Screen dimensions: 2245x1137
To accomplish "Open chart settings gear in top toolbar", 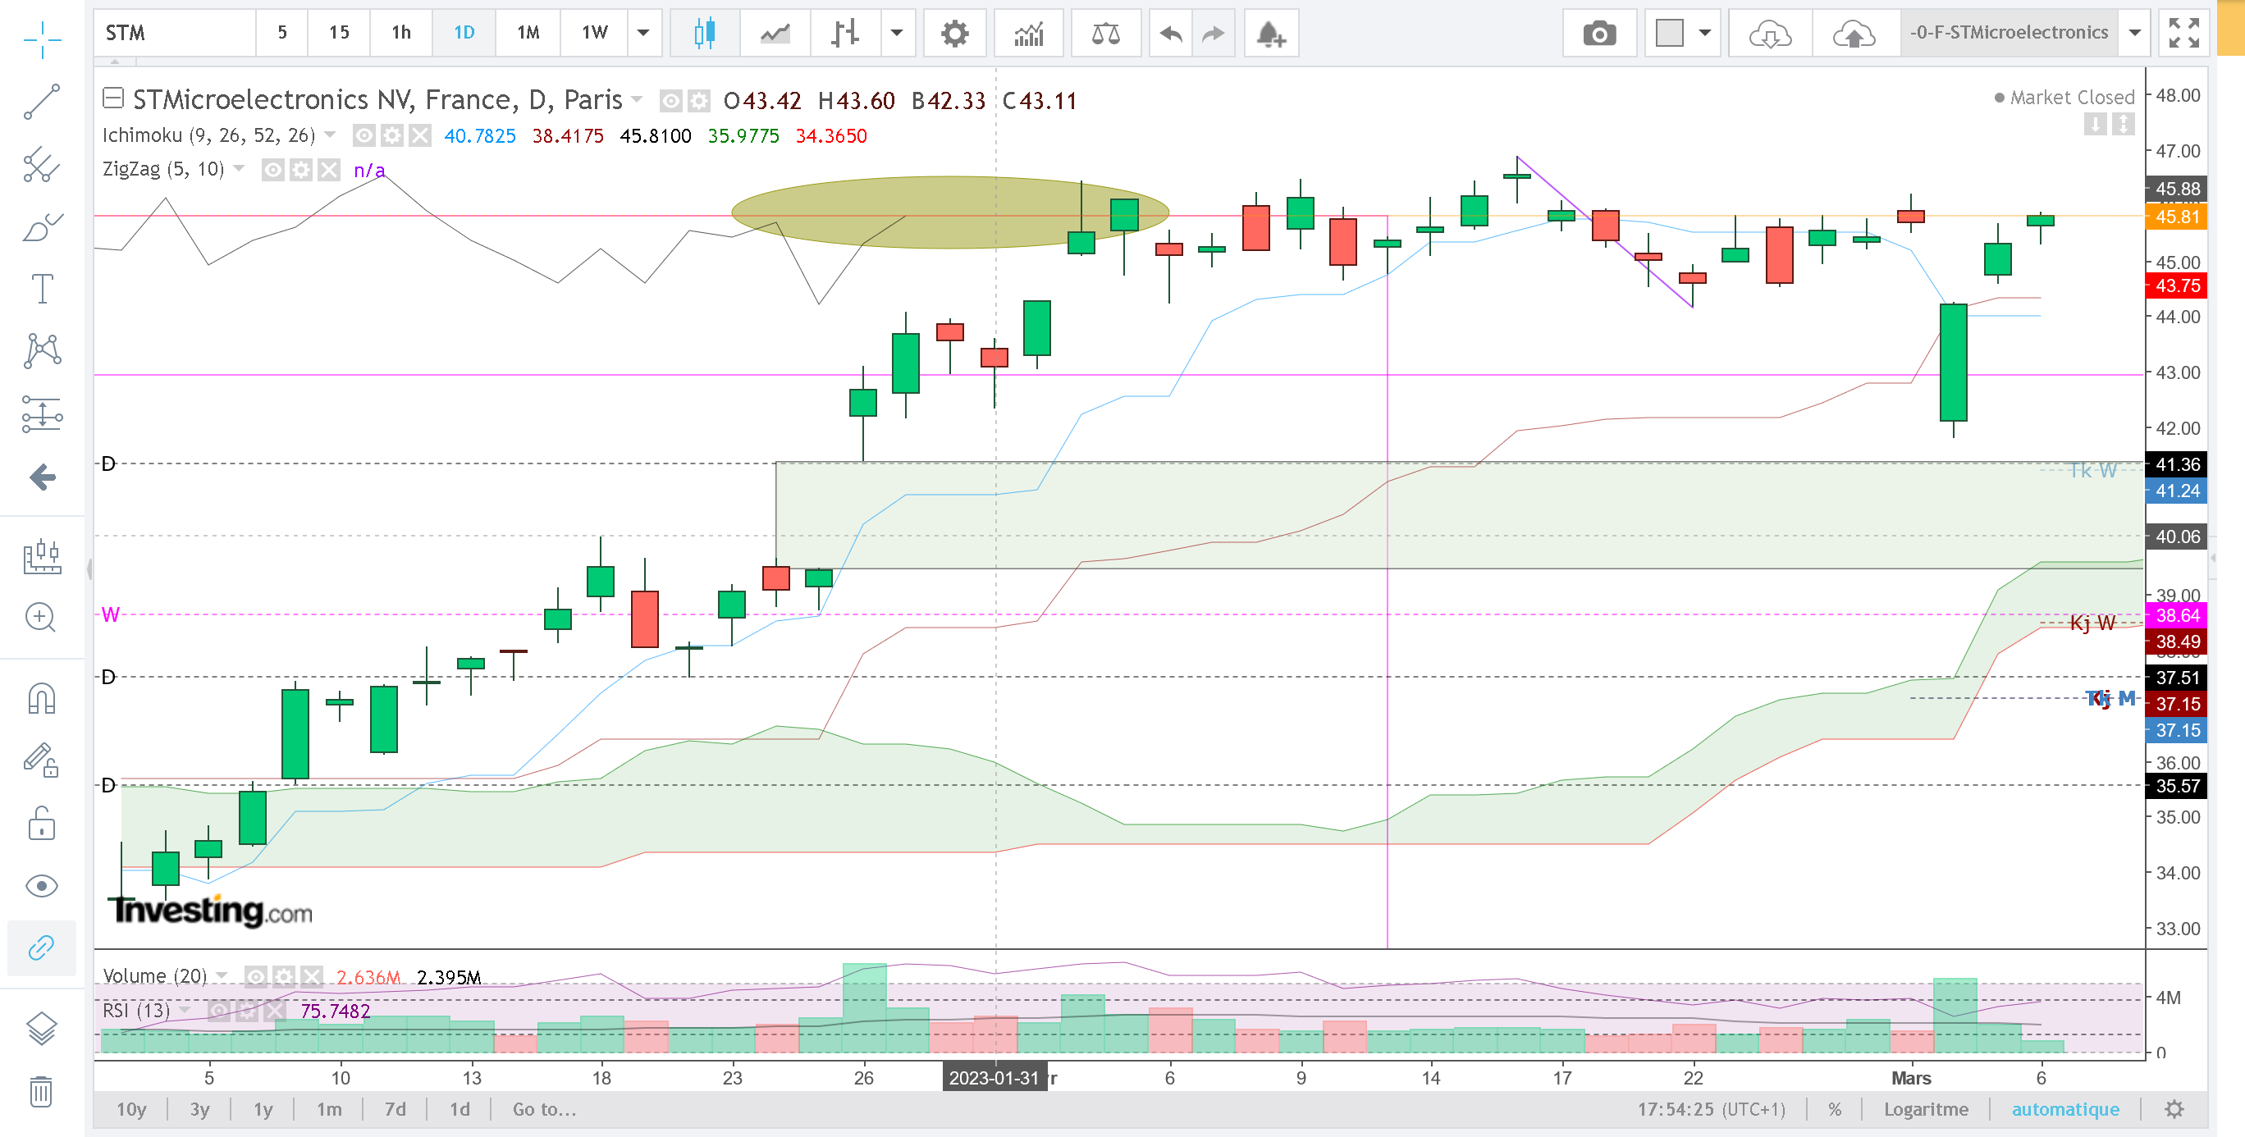I will tap(954, 33).
